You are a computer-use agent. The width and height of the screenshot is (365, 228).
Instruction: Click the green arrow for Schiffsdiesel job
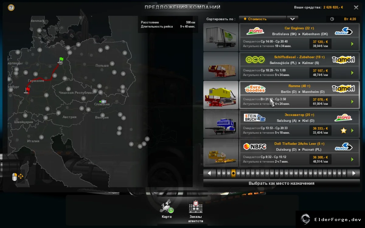click(x=352, y=73)
